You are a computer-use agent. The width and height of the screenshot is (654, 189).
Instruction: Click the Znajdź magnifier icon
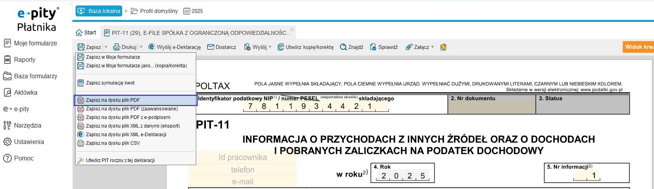[x=343, y=47]
